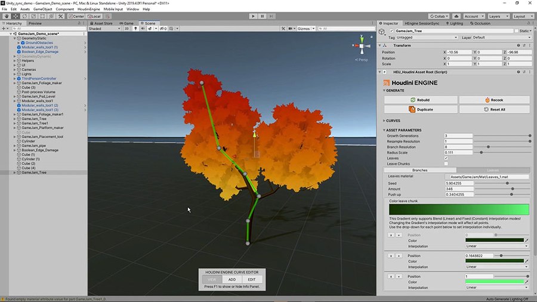Switch to the Game tab
537x302 pixels.
[x=126, y=23]
